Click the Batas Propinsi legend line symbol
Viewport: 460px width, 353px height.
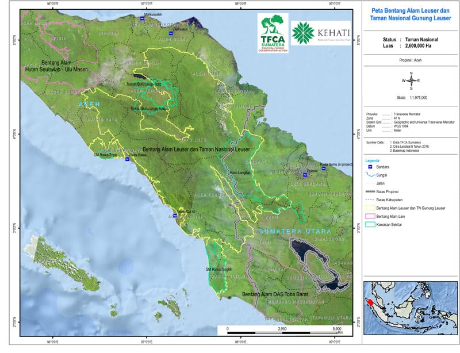click(373, 190)
